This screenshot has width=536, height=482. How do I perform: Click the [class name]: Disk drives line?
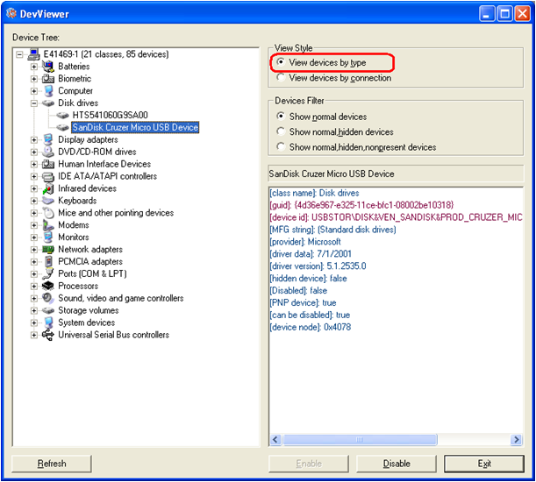[314, 193]
